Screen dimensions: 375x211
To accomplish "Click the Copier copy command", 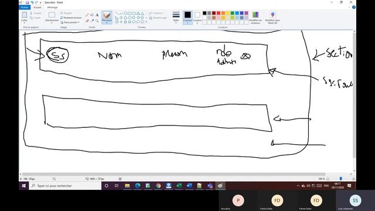I will tap(35, 18).
